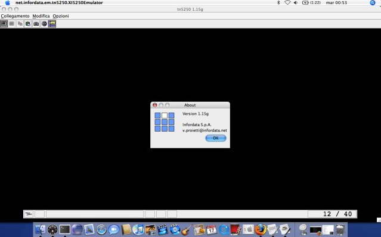The height and width of the screenshot is (237, 381).
Task: Click the Version 1.15g text
Action: (x=196, y=114)
